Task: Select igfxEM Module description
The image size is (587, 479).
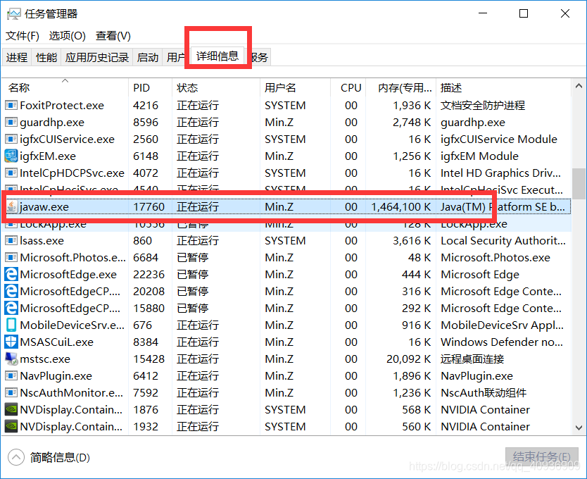Action: (x=479, y=156)
